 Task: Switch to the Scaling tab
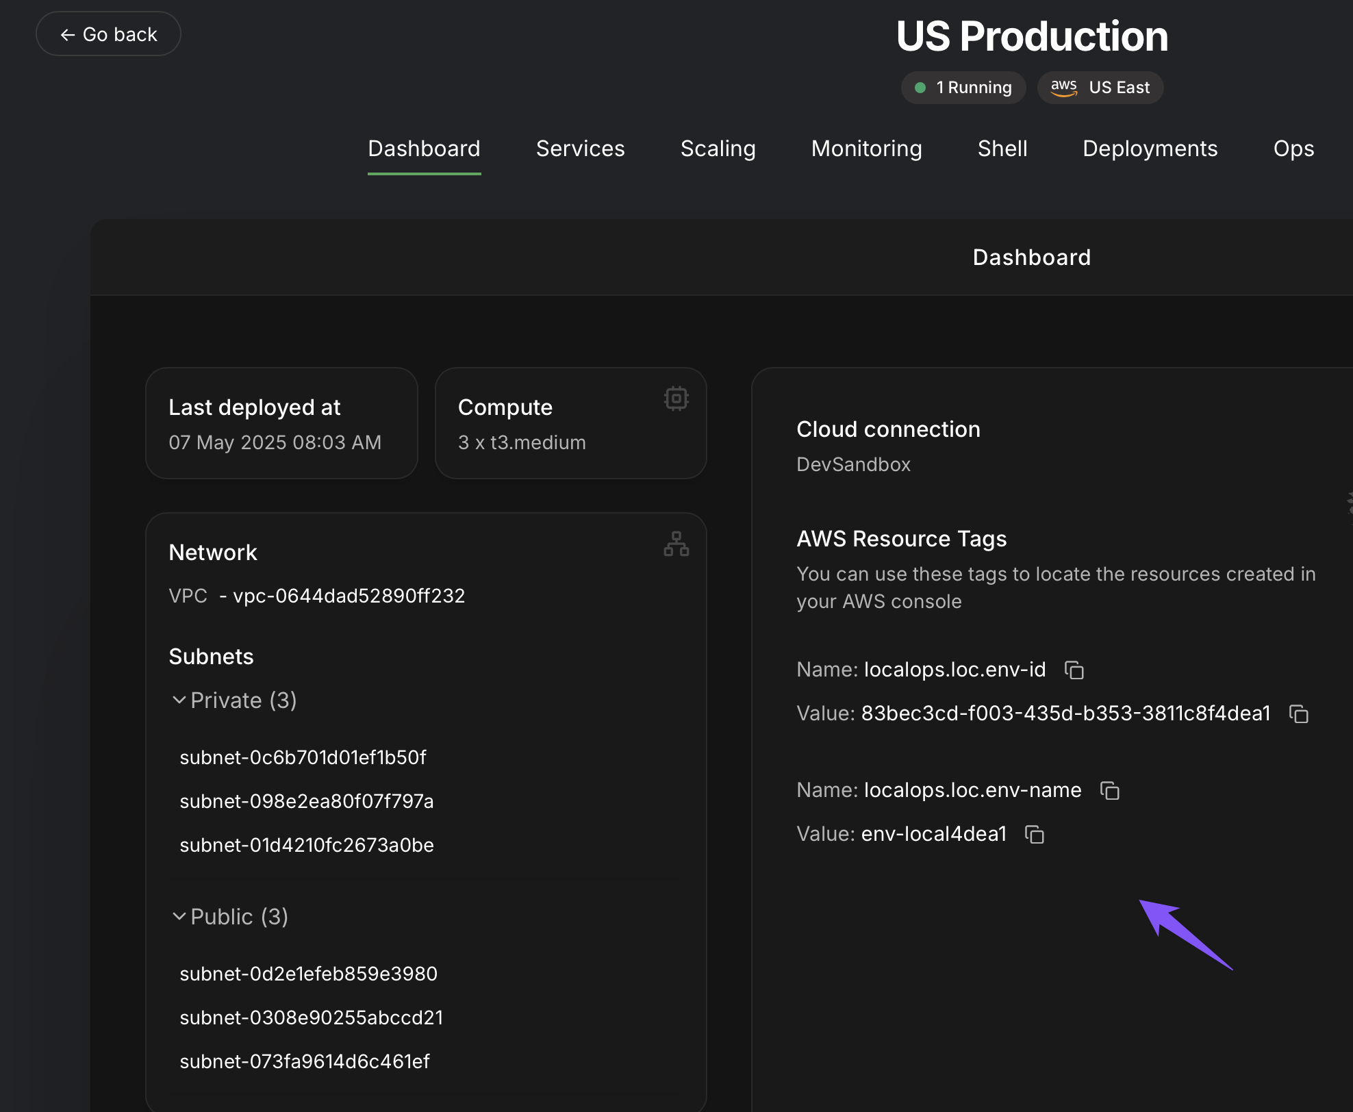(x=718, y=149)
